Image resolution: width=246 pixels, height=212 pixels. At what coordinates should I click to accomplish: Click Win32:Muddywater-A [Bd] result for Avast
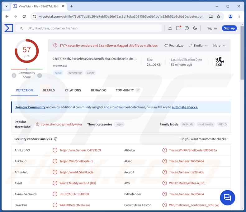point(78,183)
